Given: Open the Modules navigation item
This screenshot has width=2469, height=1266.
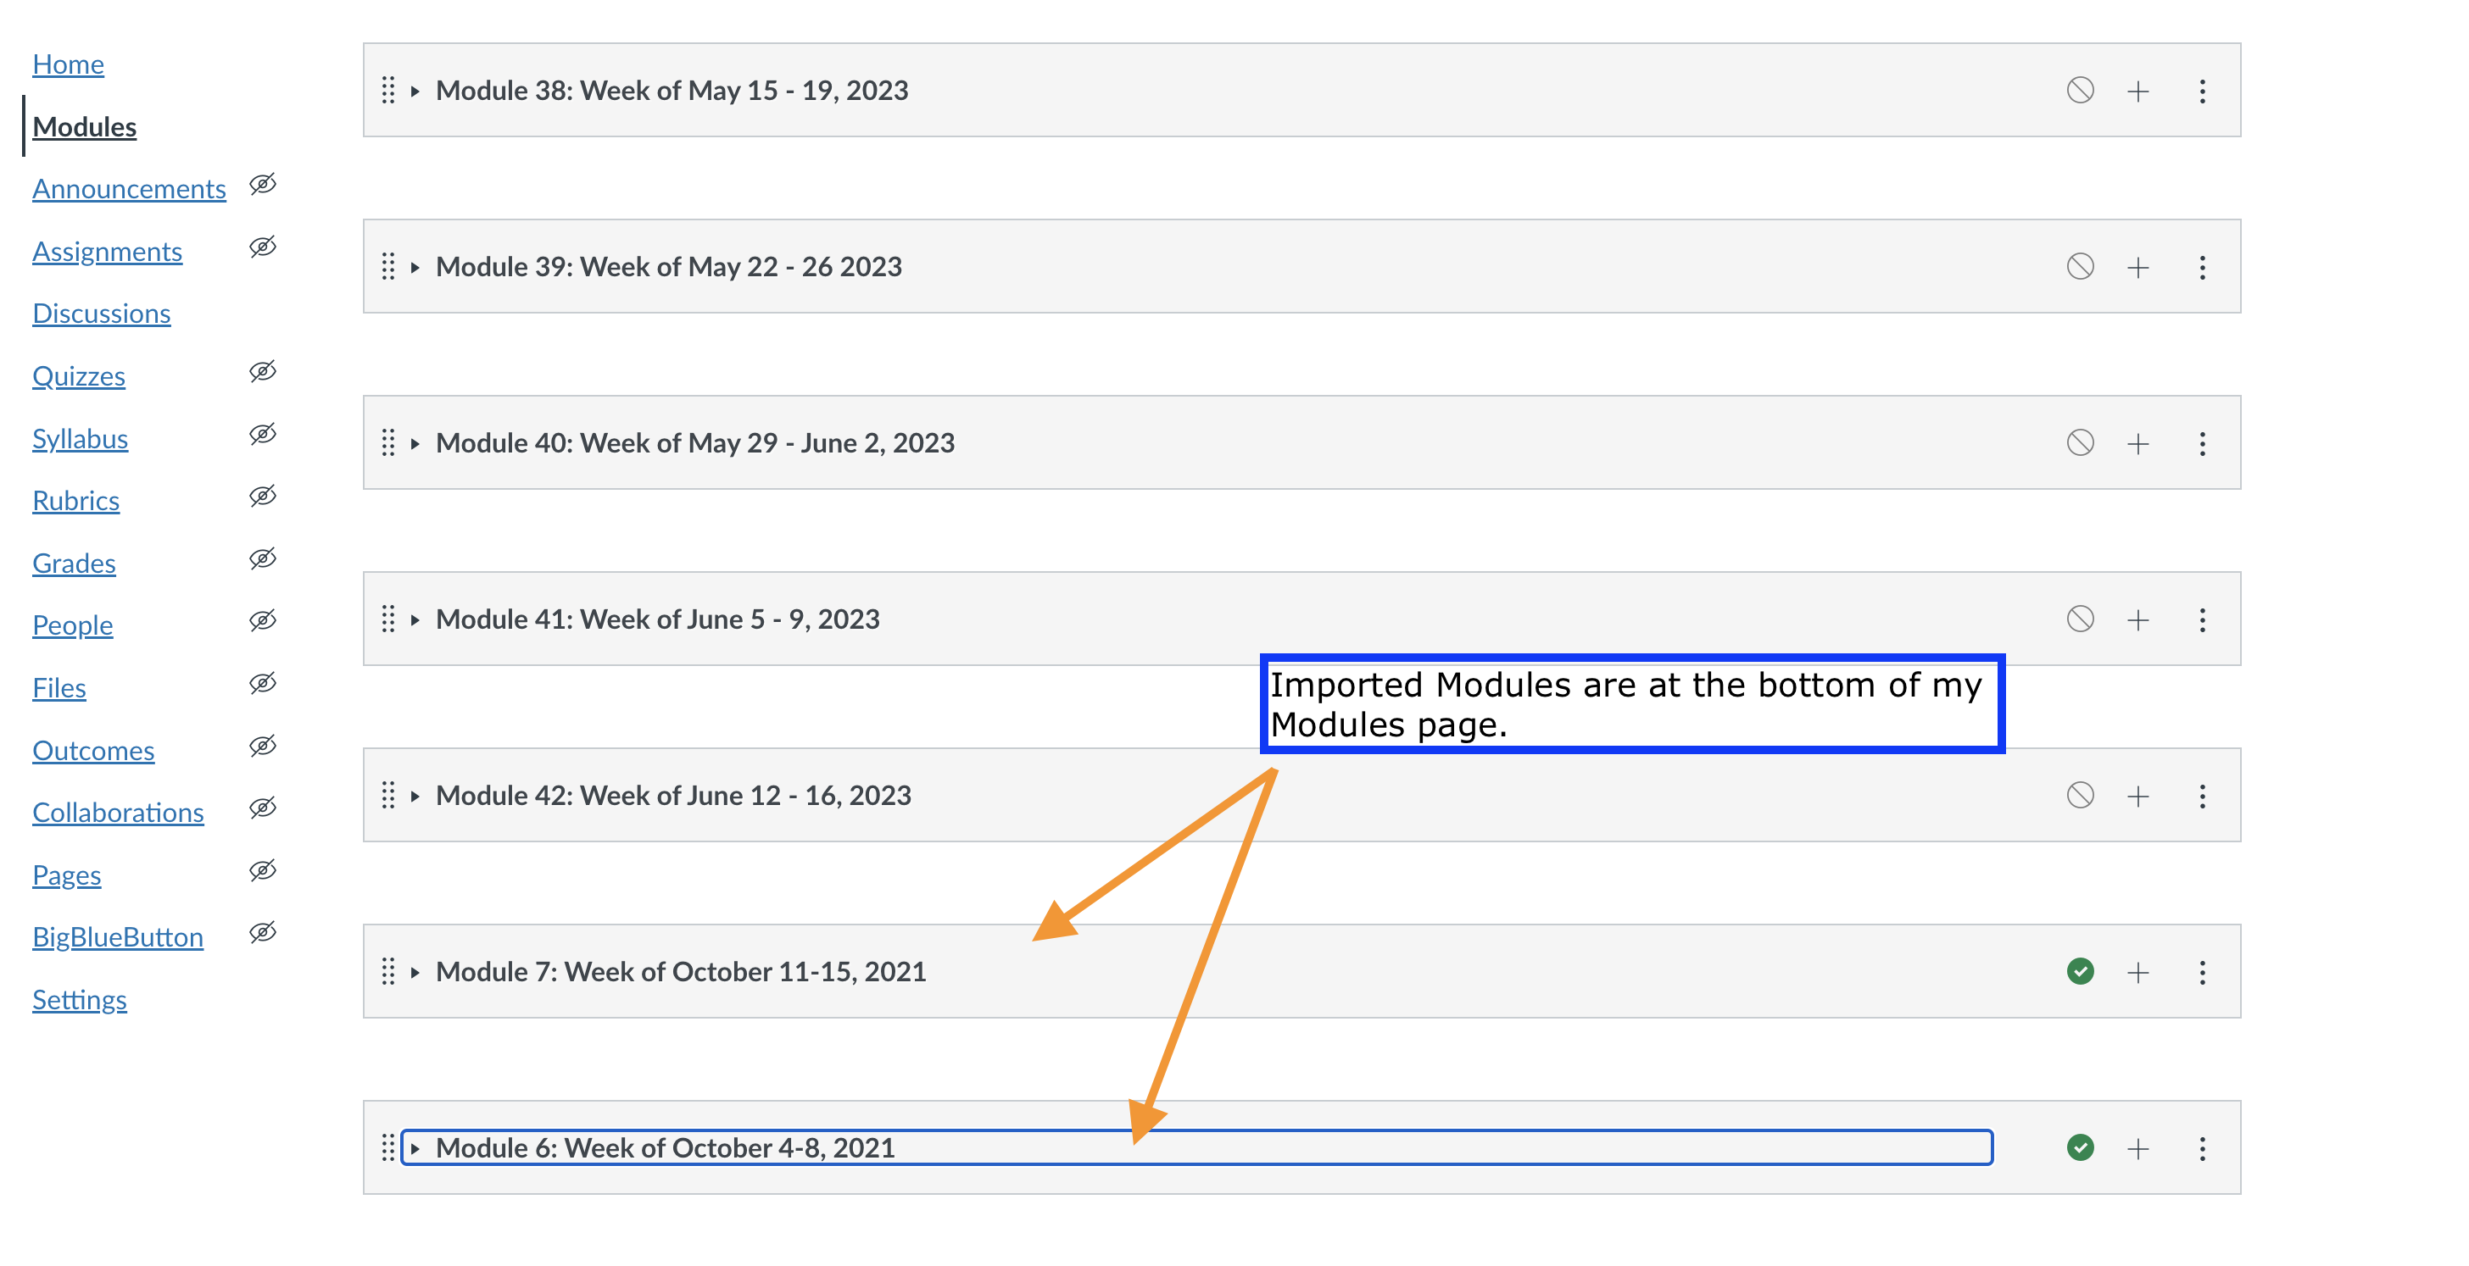Looking at the screenshot, I should point(84,126).
